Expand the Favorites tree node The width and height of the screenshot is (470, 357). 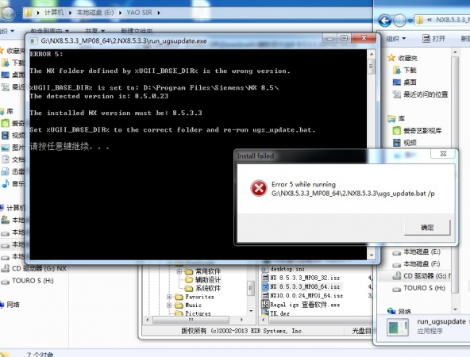click(169, 297)
